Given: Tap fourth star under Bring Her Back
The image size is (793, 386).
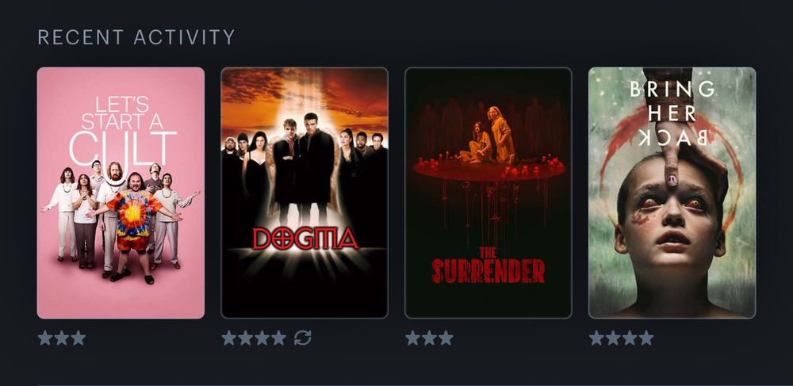Looking at the screenshot, I should pyautogui.click(x=646, y=338).
